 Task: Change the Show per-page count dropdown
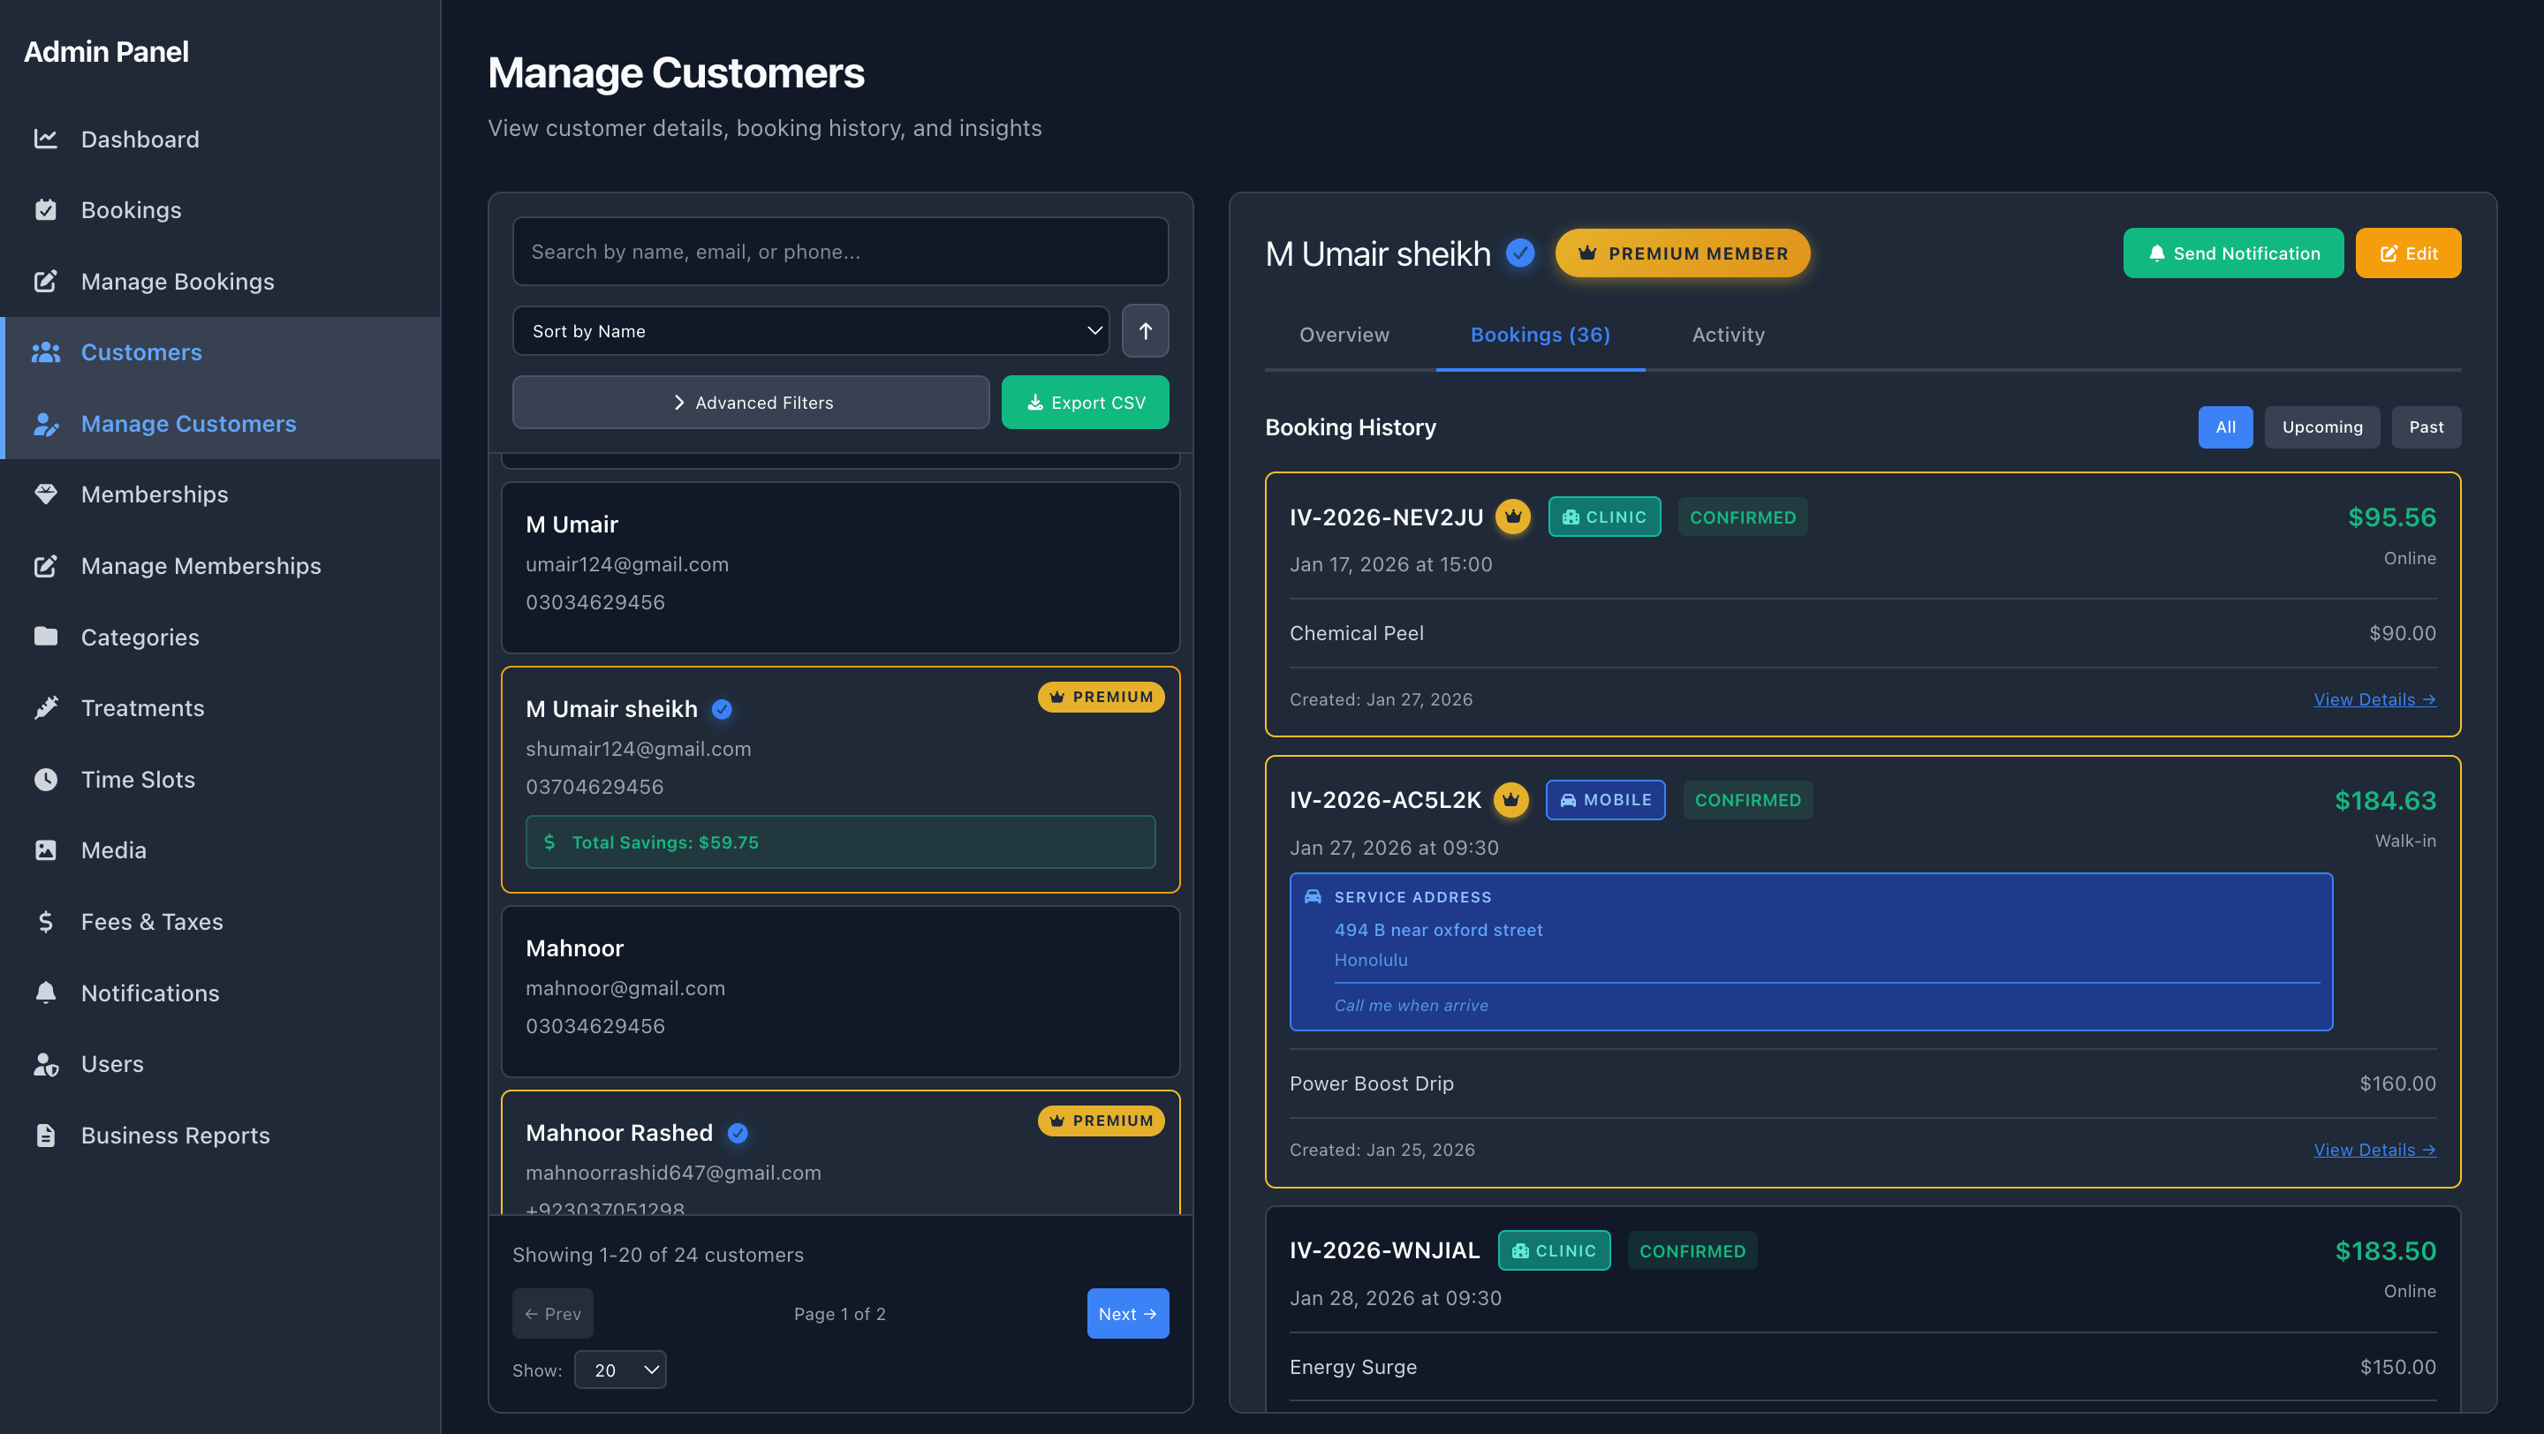[x=620, y=1370]
